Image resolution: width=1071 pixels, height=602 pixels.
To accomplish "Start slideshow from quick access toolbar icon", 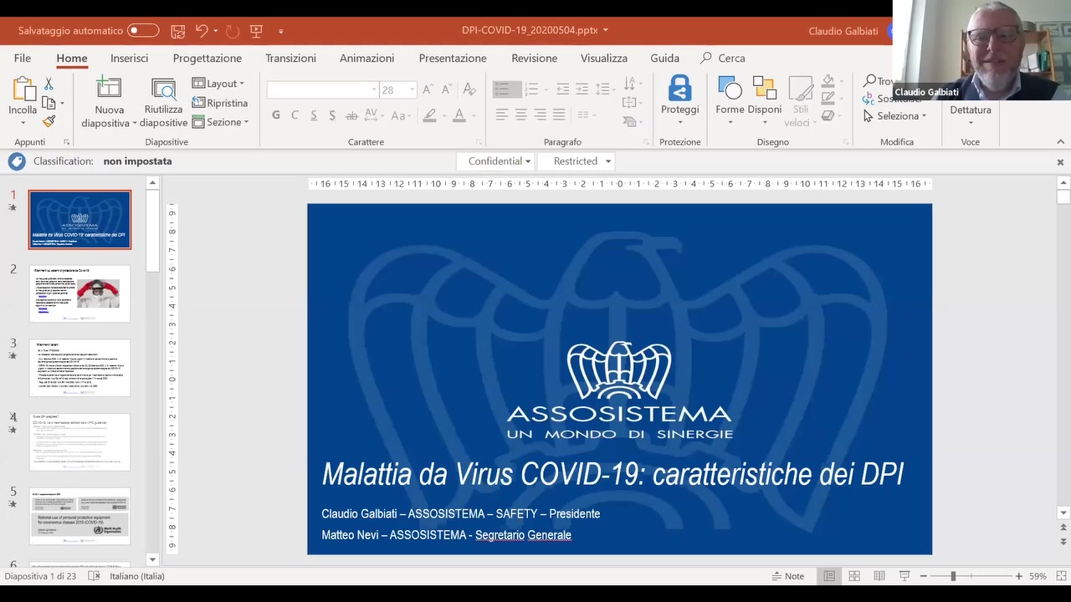I will pyautogui.click(x=257, y=31).
